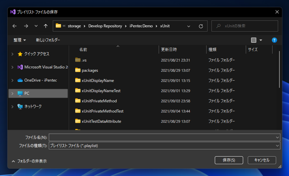Click the packages folder name
Image resolution: width=289 pixels, height=176 pixels.
tap(90, 70)
